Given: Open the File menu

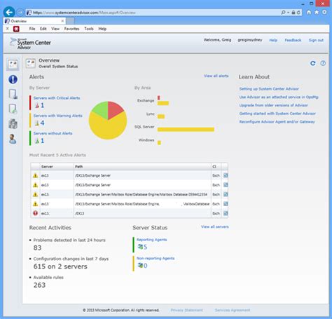Looking at the screenshot, I should [32, 29].
